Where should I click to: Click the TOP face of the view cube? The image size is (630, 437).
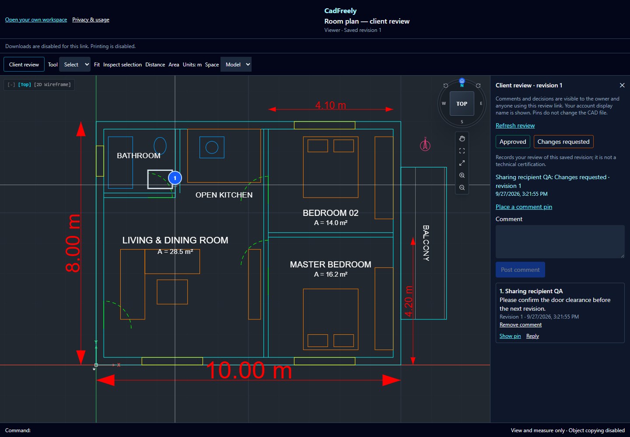(462, 104)
